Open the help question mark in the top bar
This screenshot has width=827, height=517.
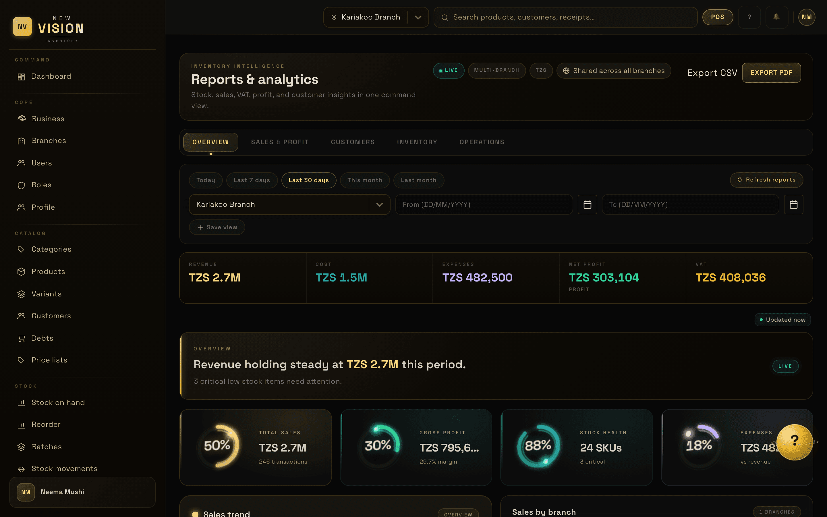pyautogui.click(x=749, y=17)
